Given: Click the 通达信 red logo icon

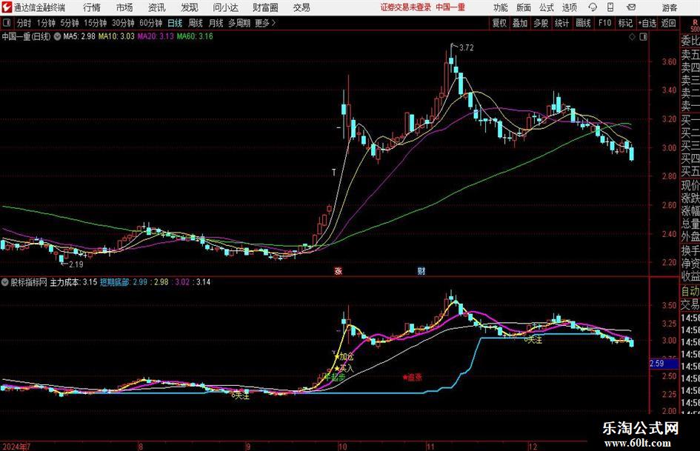Looking at the screenshot, I should click(x=7, y=7).
